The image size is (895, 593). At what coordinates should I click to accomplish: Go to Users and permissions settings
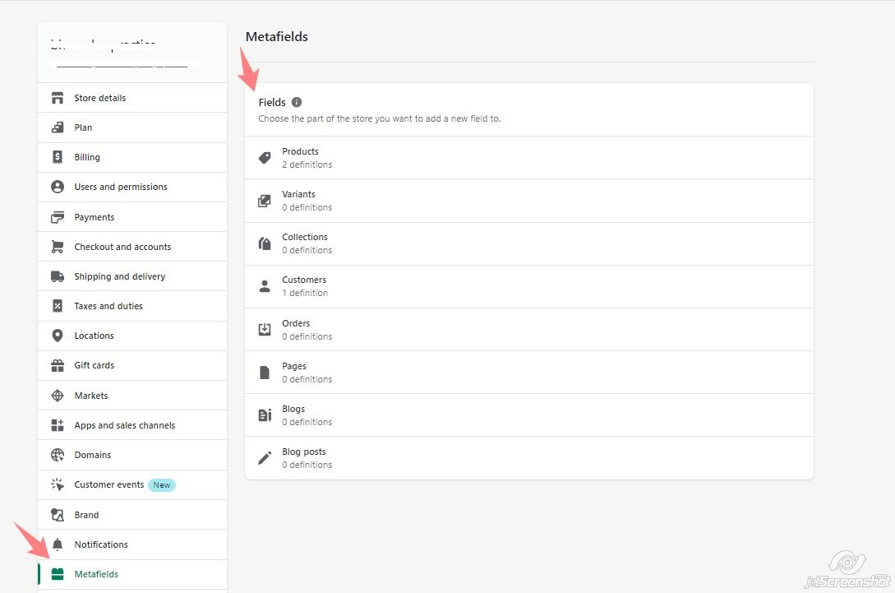click(x=121, y=187)
